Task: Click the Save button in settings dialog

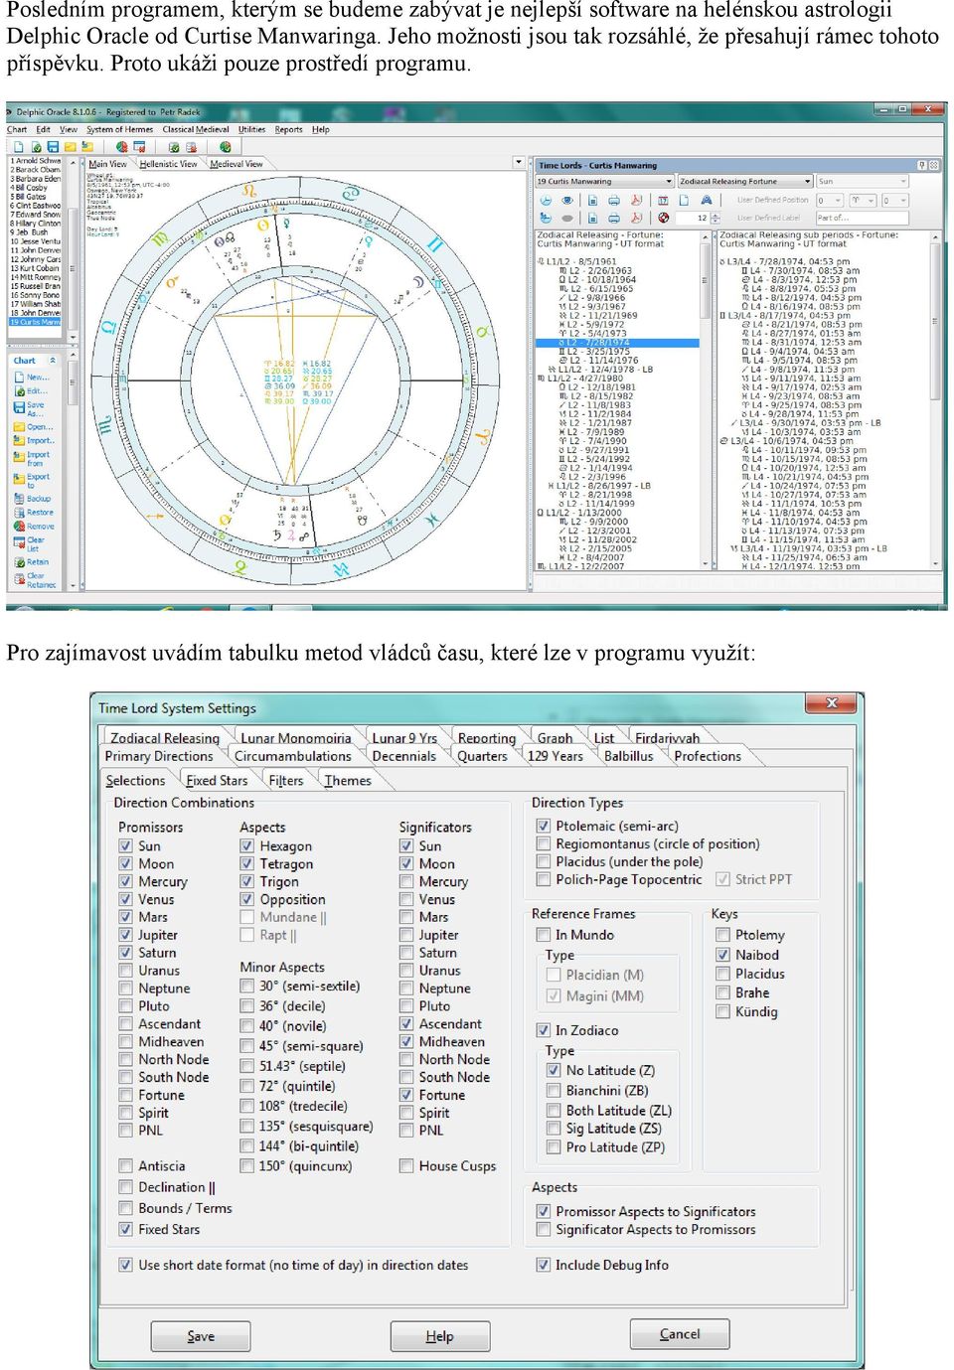Action: coord(200,1336)
